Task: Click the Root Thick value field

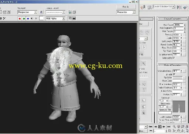Action: pos(176,48)
